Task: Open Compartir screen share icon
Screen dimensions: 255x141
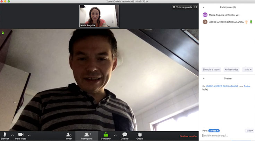Action: pos(106,134)
